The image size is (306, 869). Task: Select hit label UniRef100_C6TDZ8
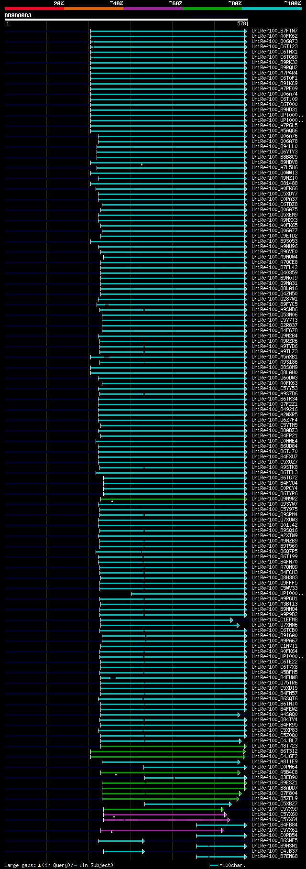click(274, 205)
